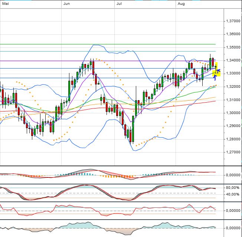Click the bottom-most indicator panel
Viewport: 242px width, 237px height.
[111, 228]
